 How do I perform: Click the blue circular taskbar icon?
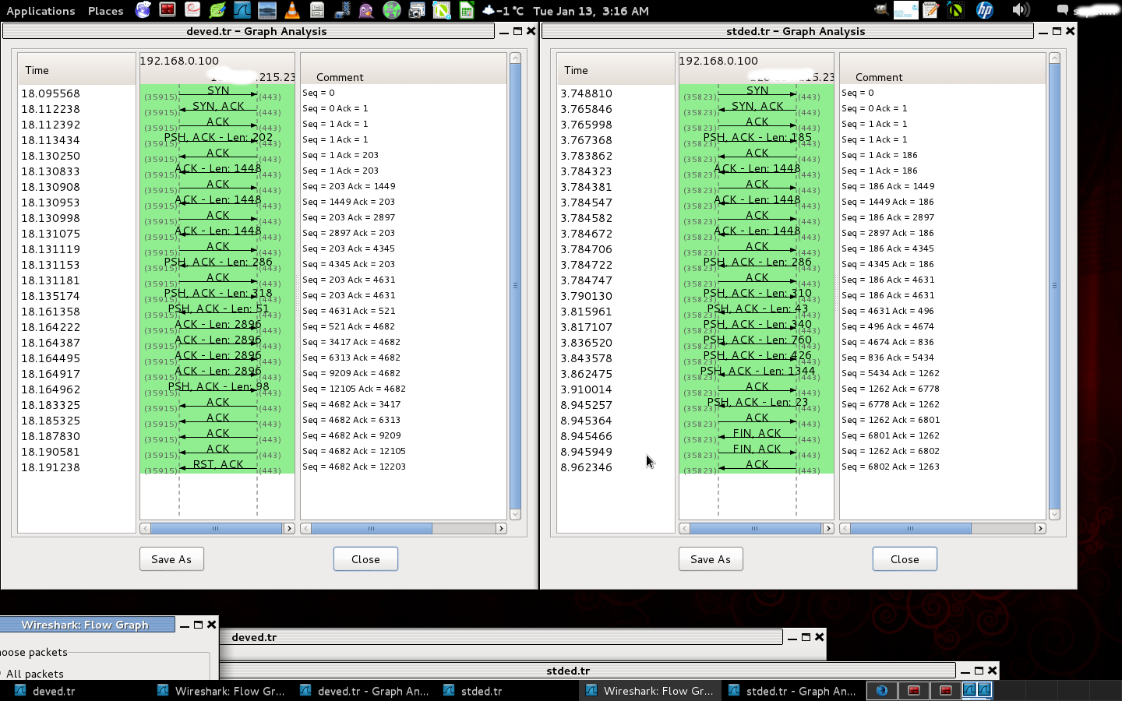(x=882, y=691)
